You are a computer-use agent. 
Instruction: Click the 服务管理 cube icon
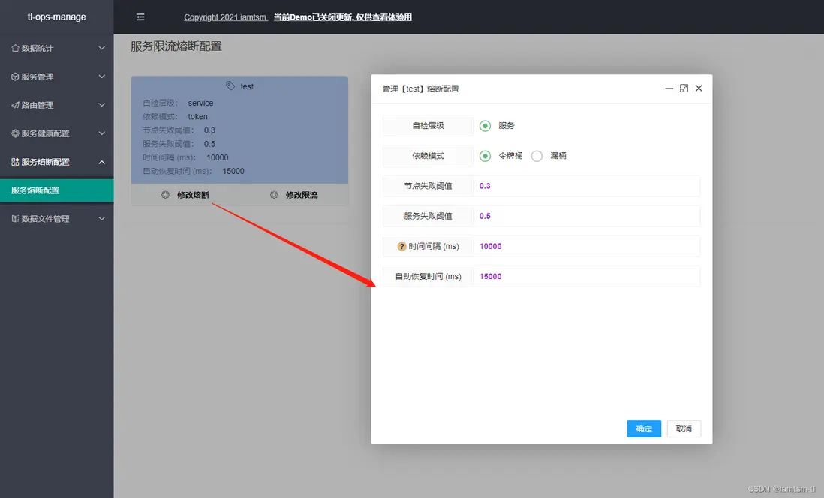coord(15,76)
